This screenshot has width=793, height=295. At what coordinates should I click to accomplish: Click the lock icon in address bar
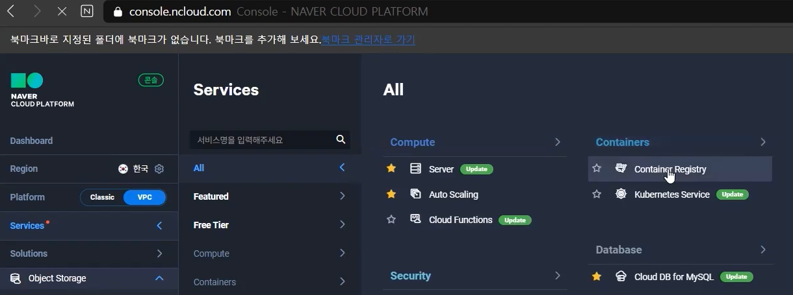tap(118, 12)
